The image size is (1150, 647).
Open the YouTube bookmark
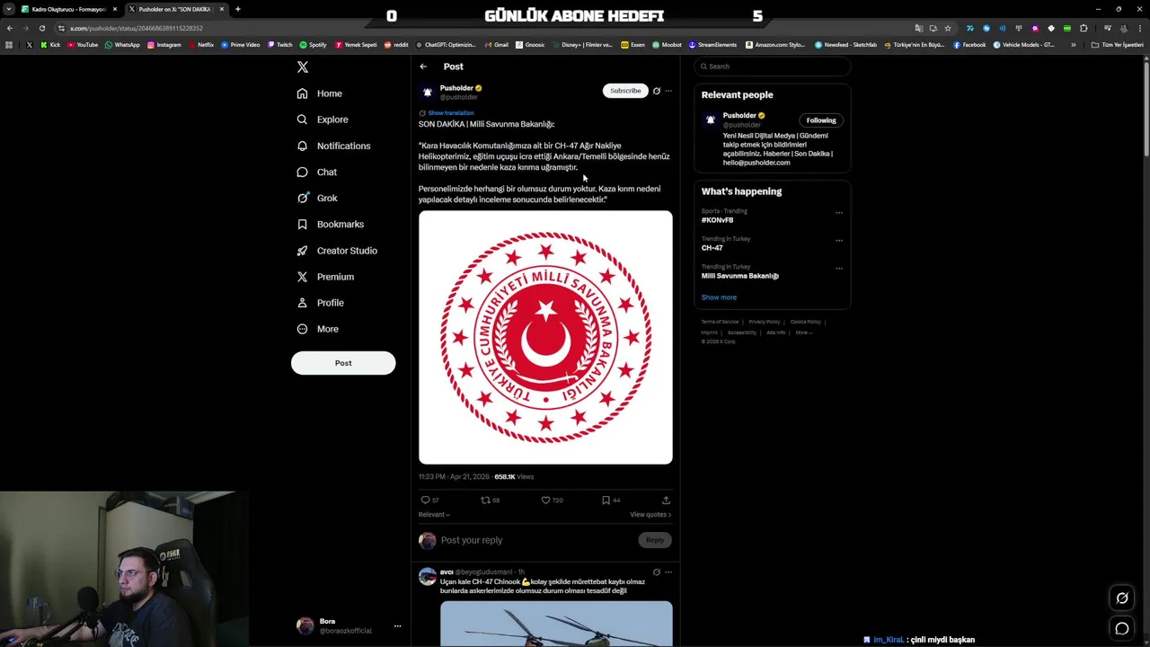tap(82, 45)
